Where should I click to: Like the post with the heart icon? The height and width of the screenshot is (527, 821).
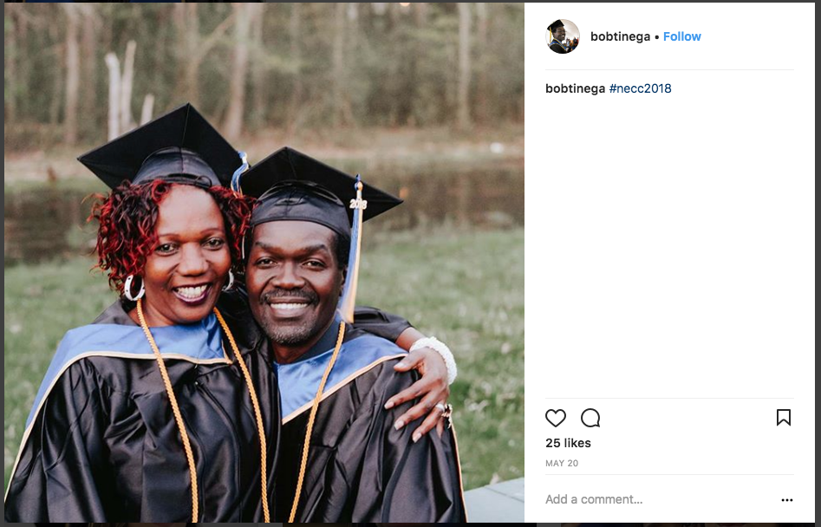coord(556,418)
